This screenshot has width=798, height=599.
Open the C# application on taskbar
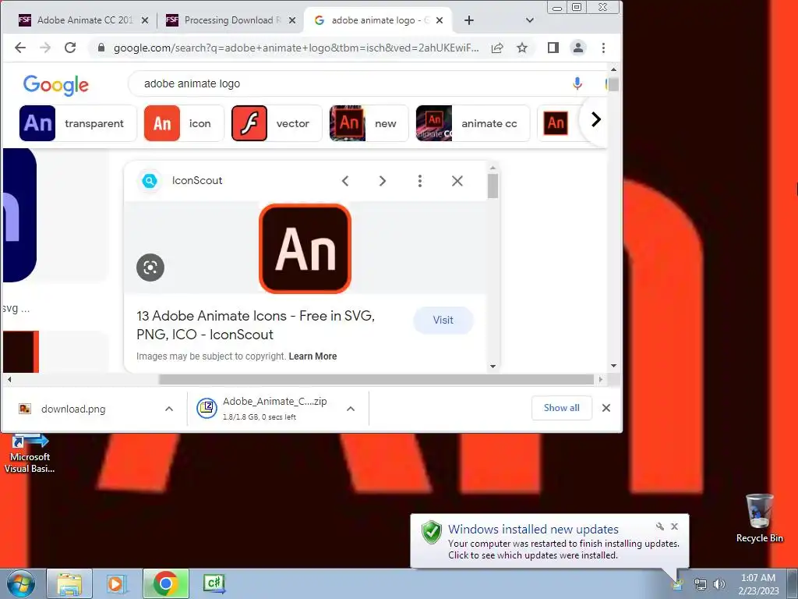click(214, 583)
